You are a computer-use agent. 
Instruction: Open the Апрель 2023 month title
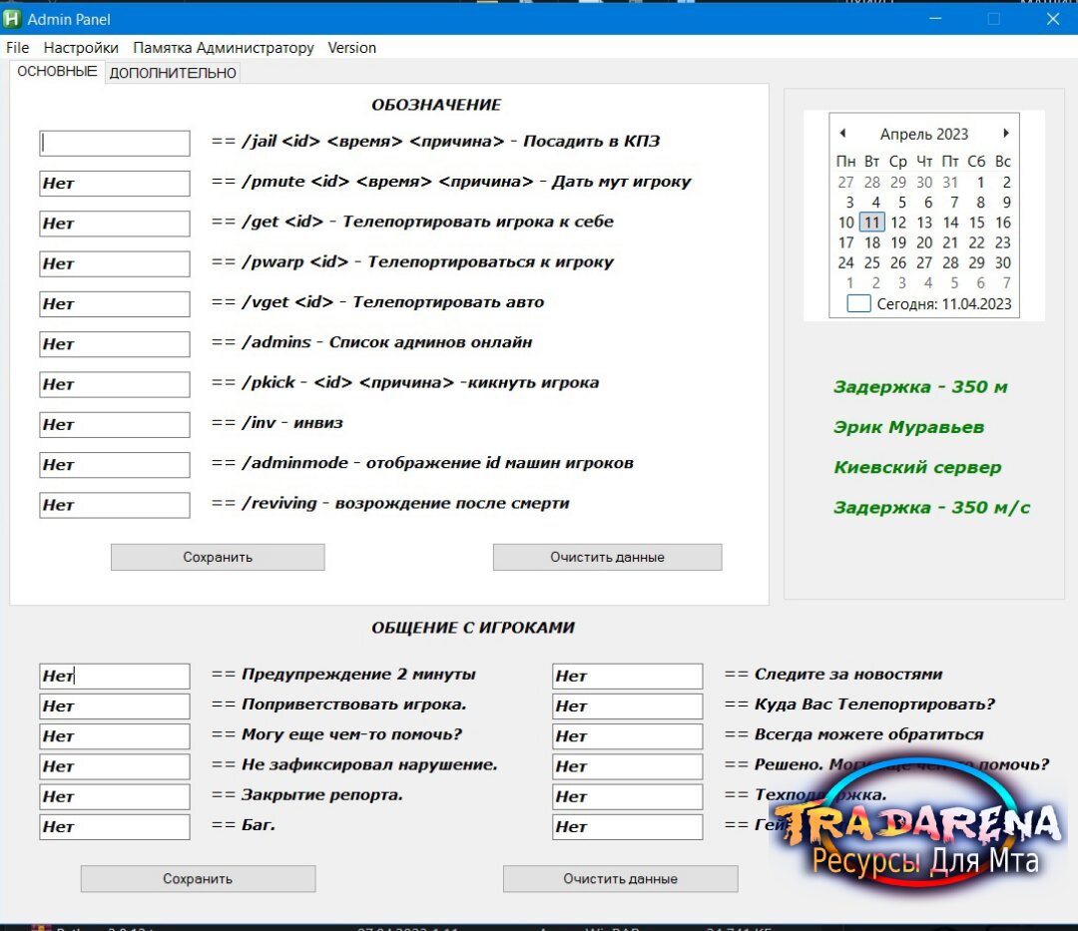coord(924,134)
